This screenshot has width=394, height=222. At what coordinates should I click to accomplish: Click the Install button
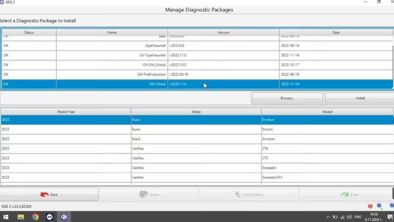point(360,98)
